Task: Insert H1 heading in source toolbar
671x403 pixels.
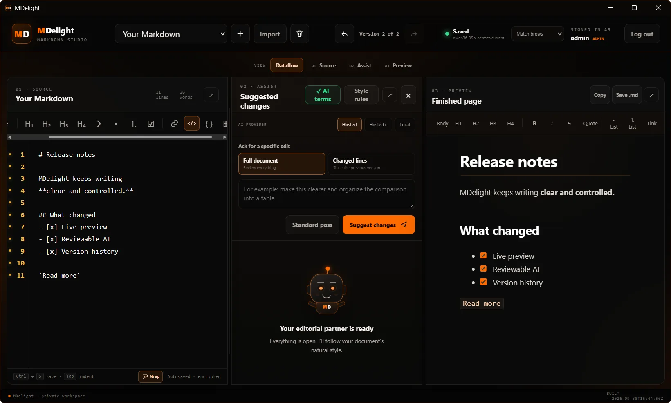Action: (29, 124)
